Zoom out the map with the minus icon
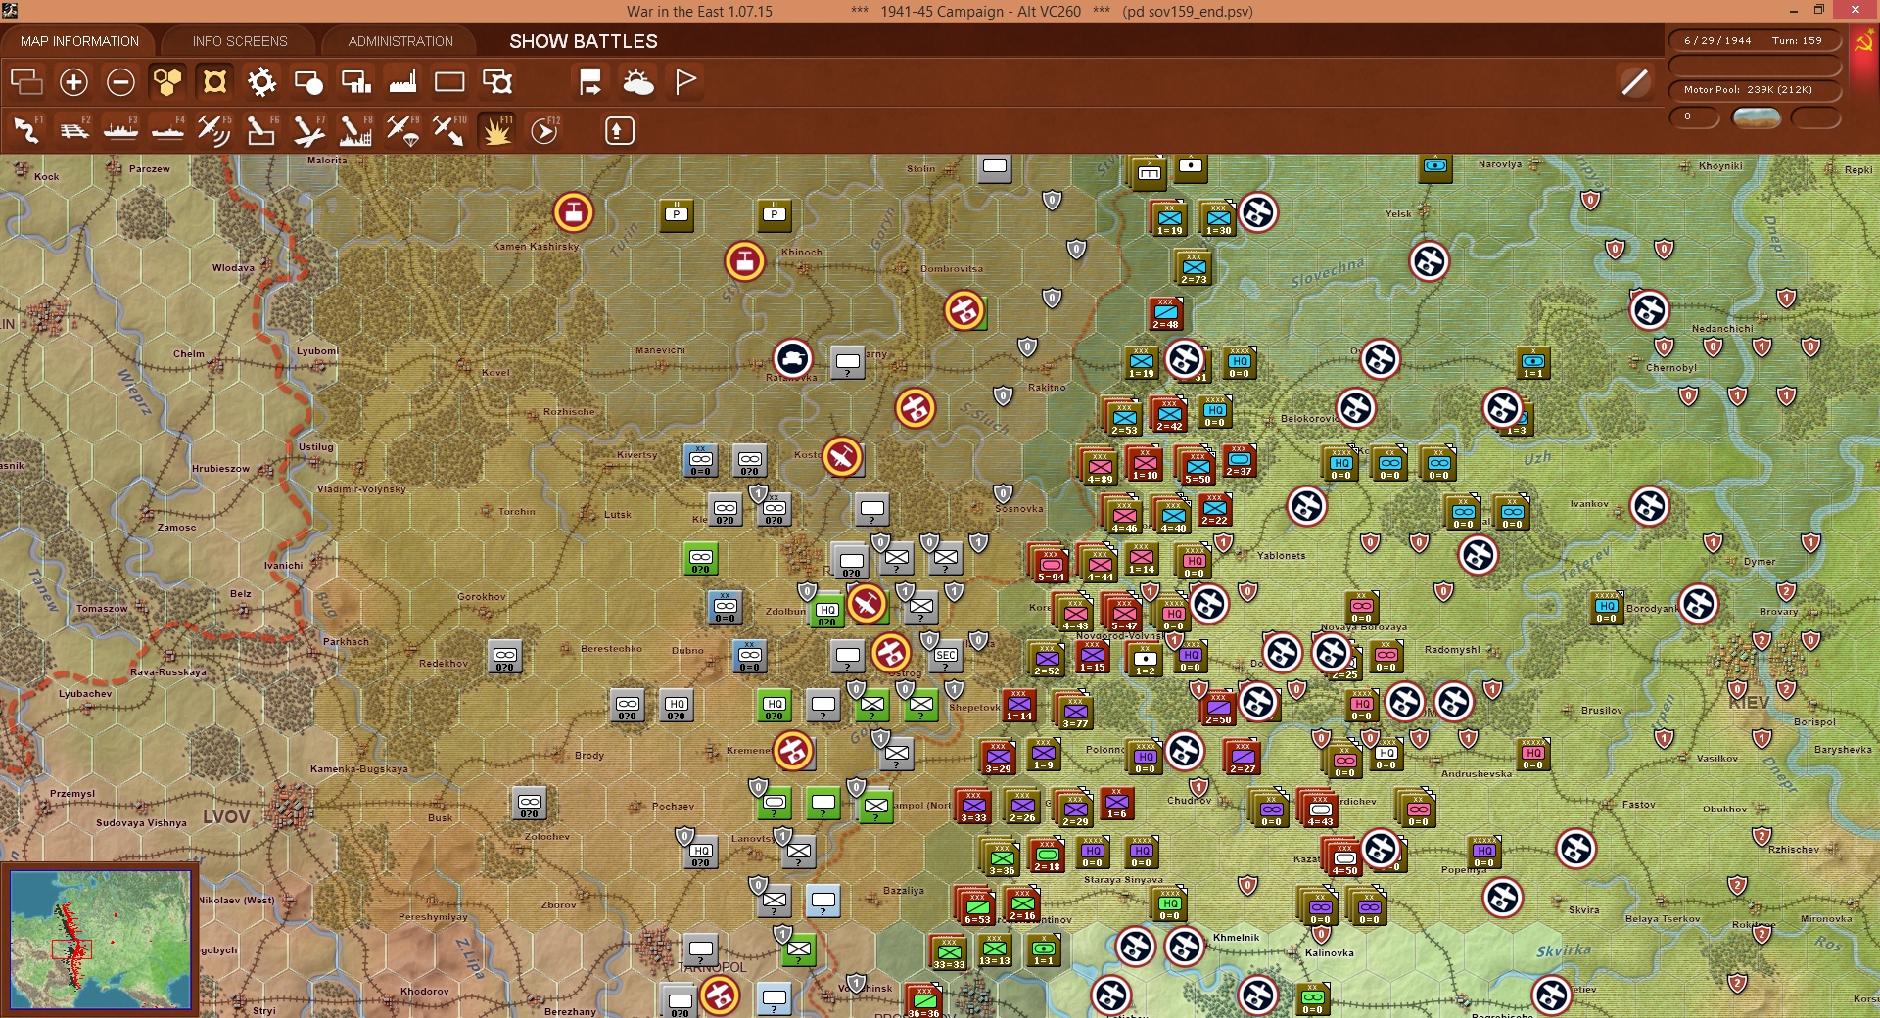The image size is (1880, 1018). [120, 82]
